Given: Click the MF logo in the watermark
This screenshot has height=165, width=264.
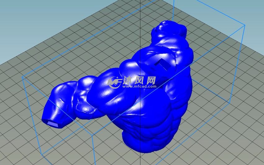Looking at the screenshot, I should pyautogui.click(x=114, y=82).
